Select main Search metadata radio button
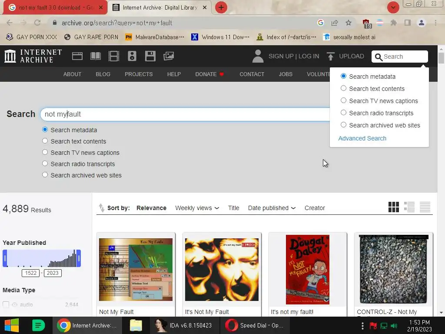Viewport: 445px width, 334px height. (x=45, y=130)
